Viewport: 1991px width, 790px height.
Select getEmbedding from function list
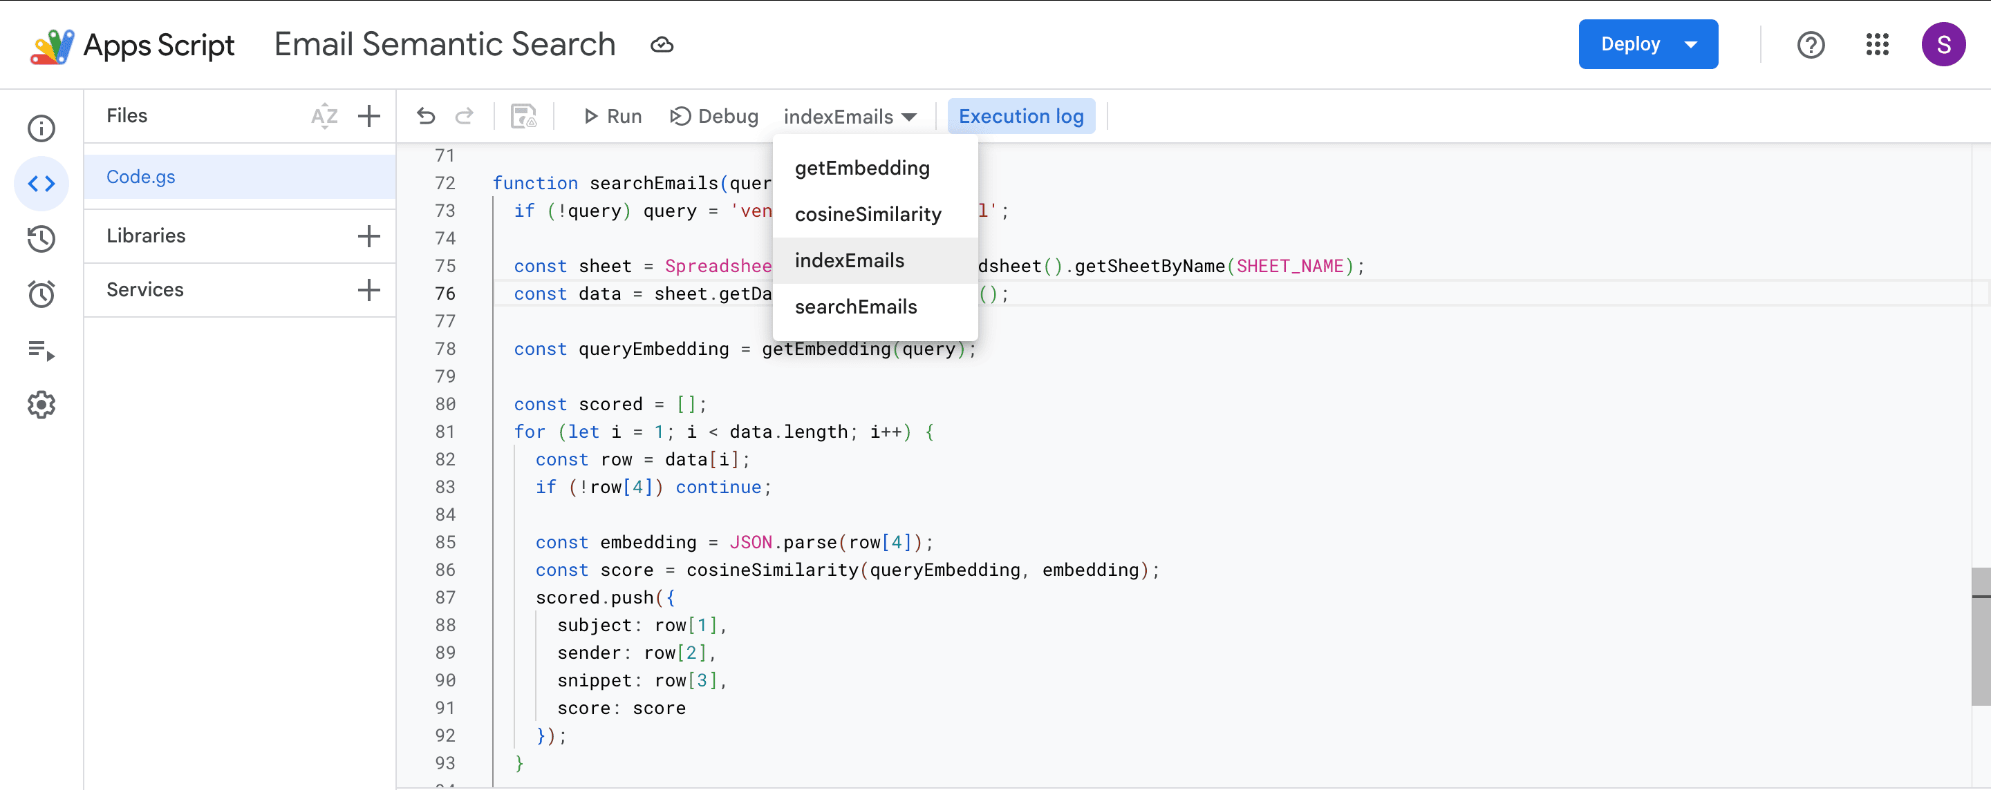click(875, 168)
